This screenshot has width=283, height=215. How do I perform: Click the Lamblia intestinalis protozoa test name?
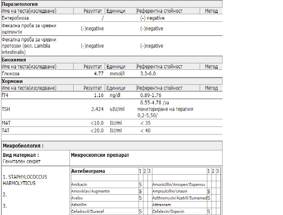(29, 46)
